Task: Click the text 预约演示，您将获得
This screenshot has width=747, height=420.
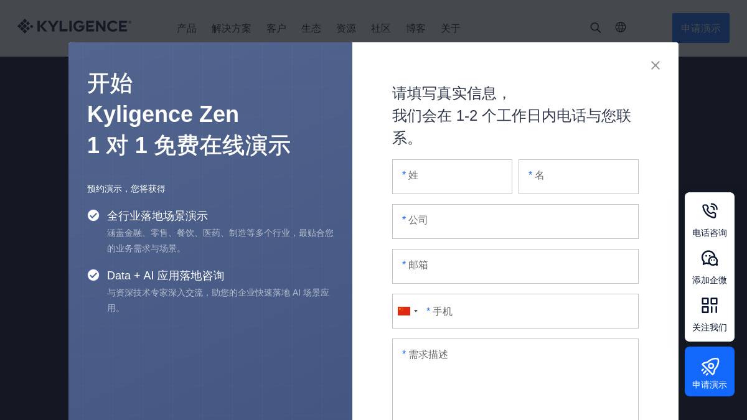Action: click(x=126, y=189)
